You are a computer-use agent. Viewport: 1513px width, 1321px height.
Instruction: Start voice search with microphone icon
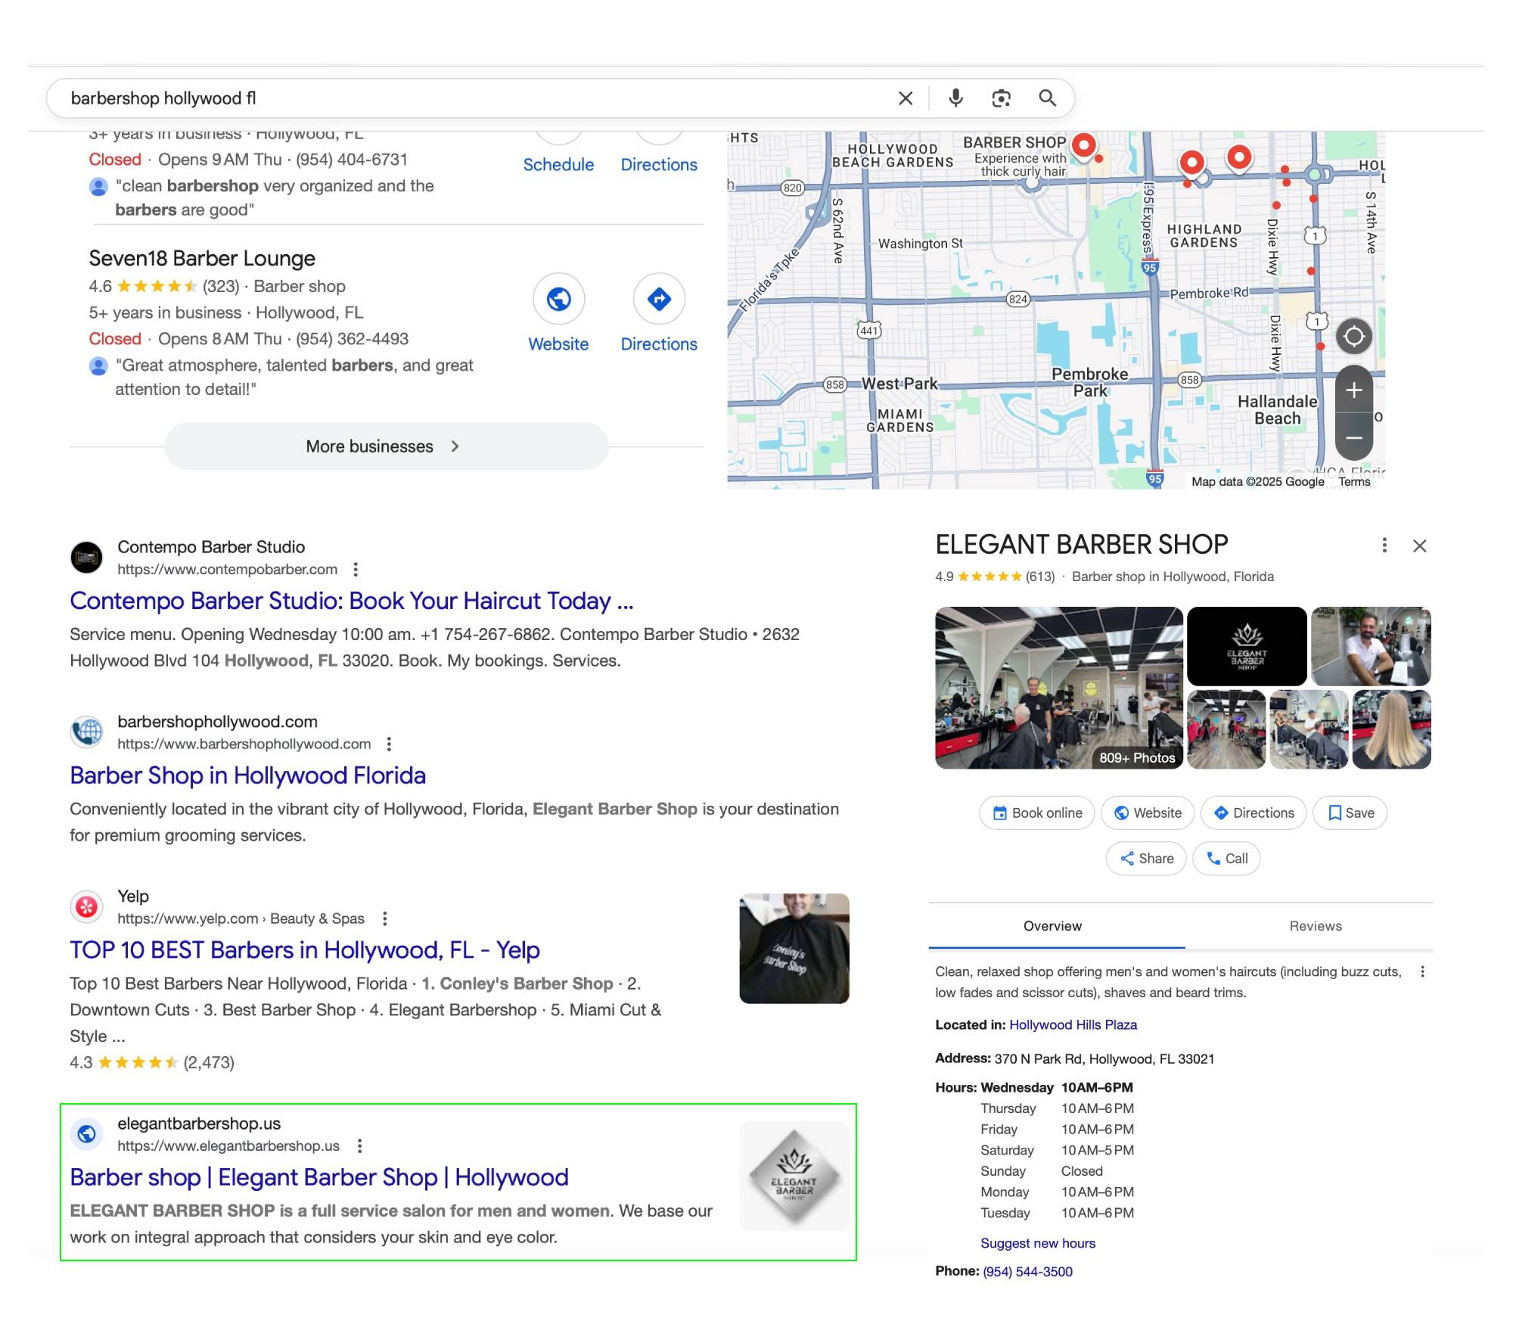pos(955,98)
